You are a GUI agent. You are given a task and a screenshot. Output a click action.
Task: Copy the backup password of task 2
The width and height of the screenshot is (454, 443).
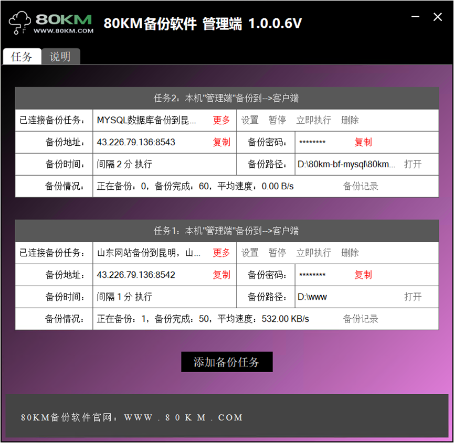363,142
